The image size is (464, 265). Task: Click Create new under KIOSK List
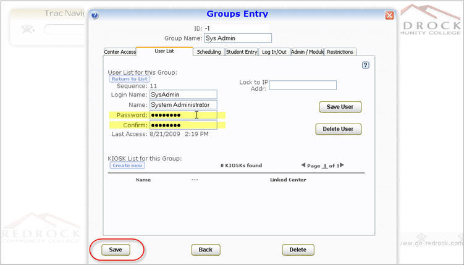click(128, 166)
